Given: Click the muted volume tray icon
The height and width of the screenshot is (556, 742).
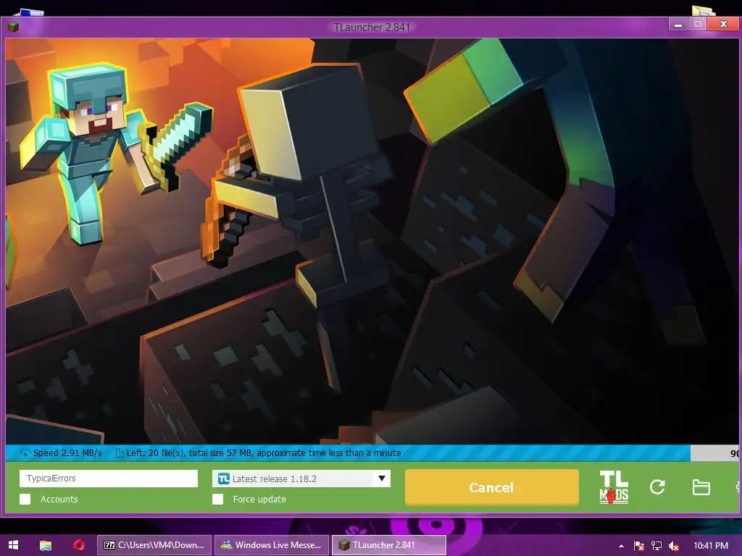Looking at the screenshot, I should (674, 546).
